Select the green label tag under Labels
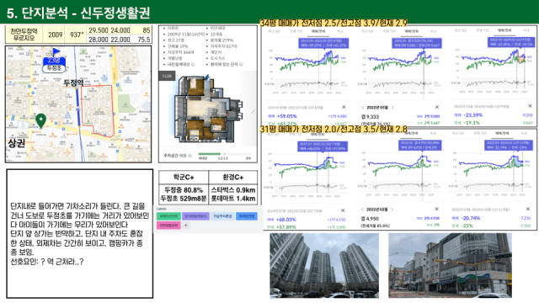This screenshot has height=303, width=539. pos(168,216)
